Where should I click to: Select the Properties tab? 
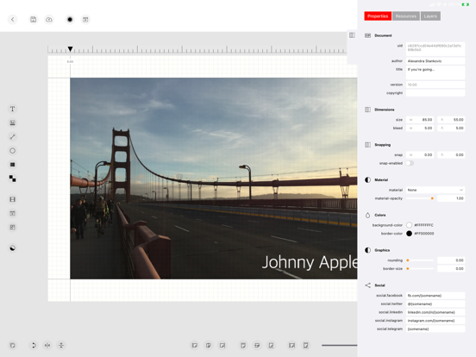coord(378,16)
